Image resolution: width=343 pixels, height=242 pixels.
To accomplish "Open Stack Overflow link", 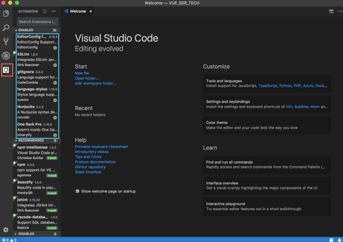I will [x=88, y=172].
